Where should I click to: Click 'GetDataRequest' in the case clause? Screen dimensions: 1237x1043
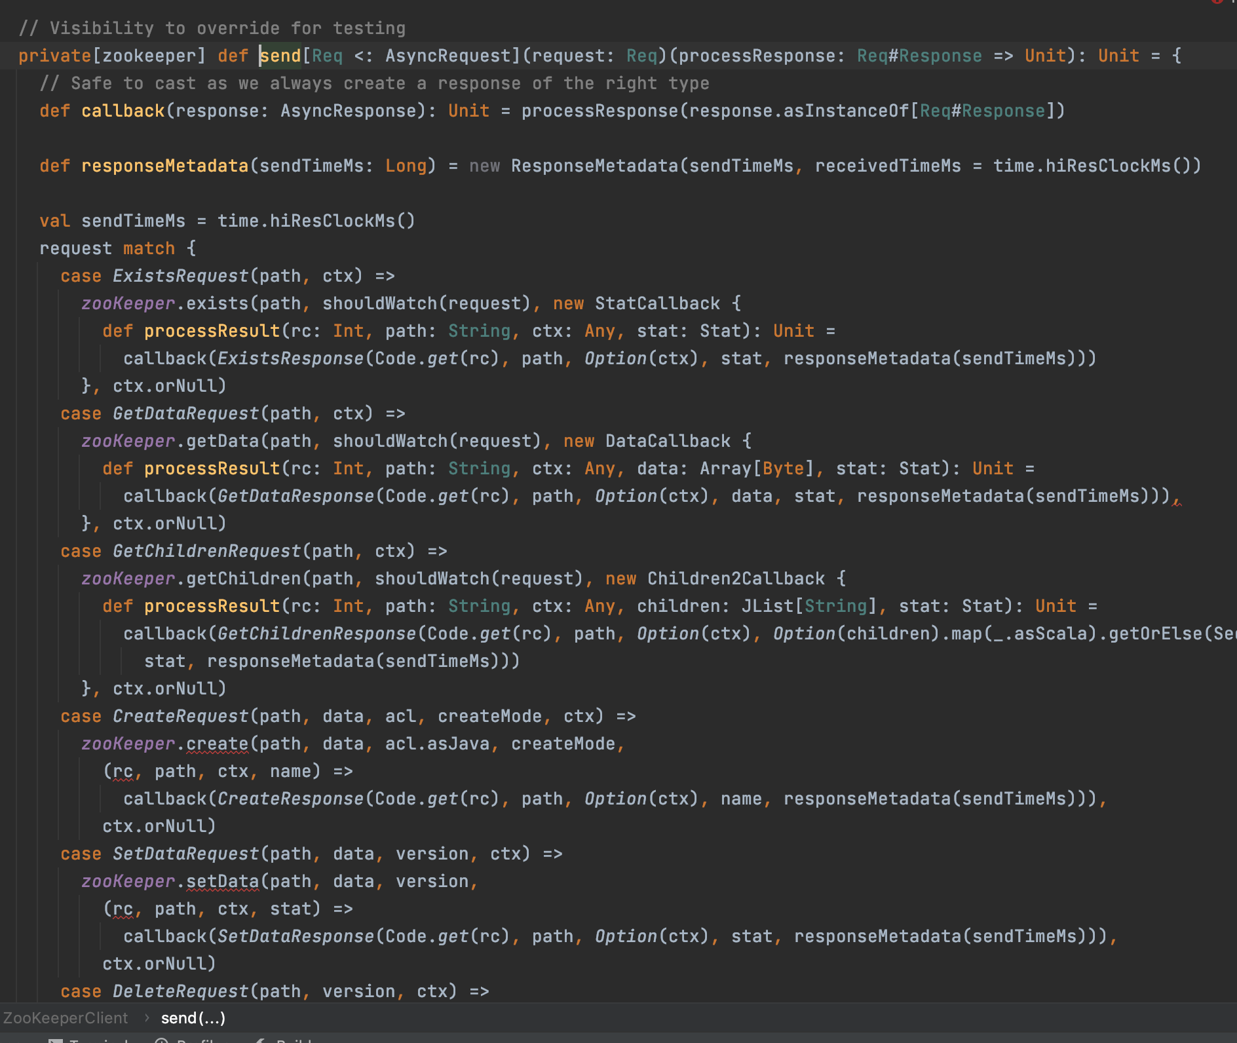(x=186, y=413)
